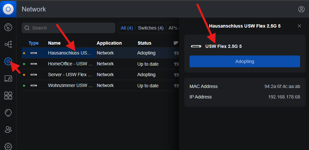Screen dimensions: 309x150
Task: Open the Insights lightbulb sidebar icon
Action: pos(8,113)
